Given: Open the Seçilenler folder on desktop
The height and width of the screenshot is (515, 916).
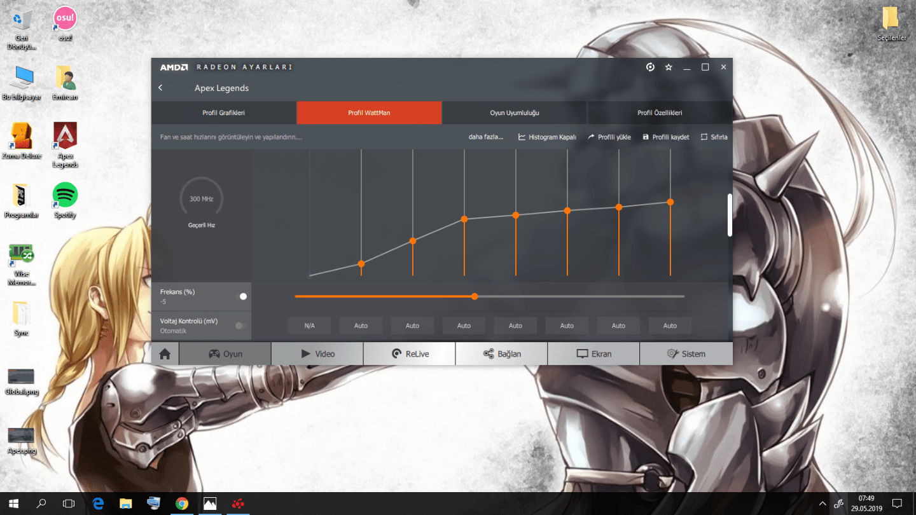Looking at the screenshot, I should tap(892, 24).
